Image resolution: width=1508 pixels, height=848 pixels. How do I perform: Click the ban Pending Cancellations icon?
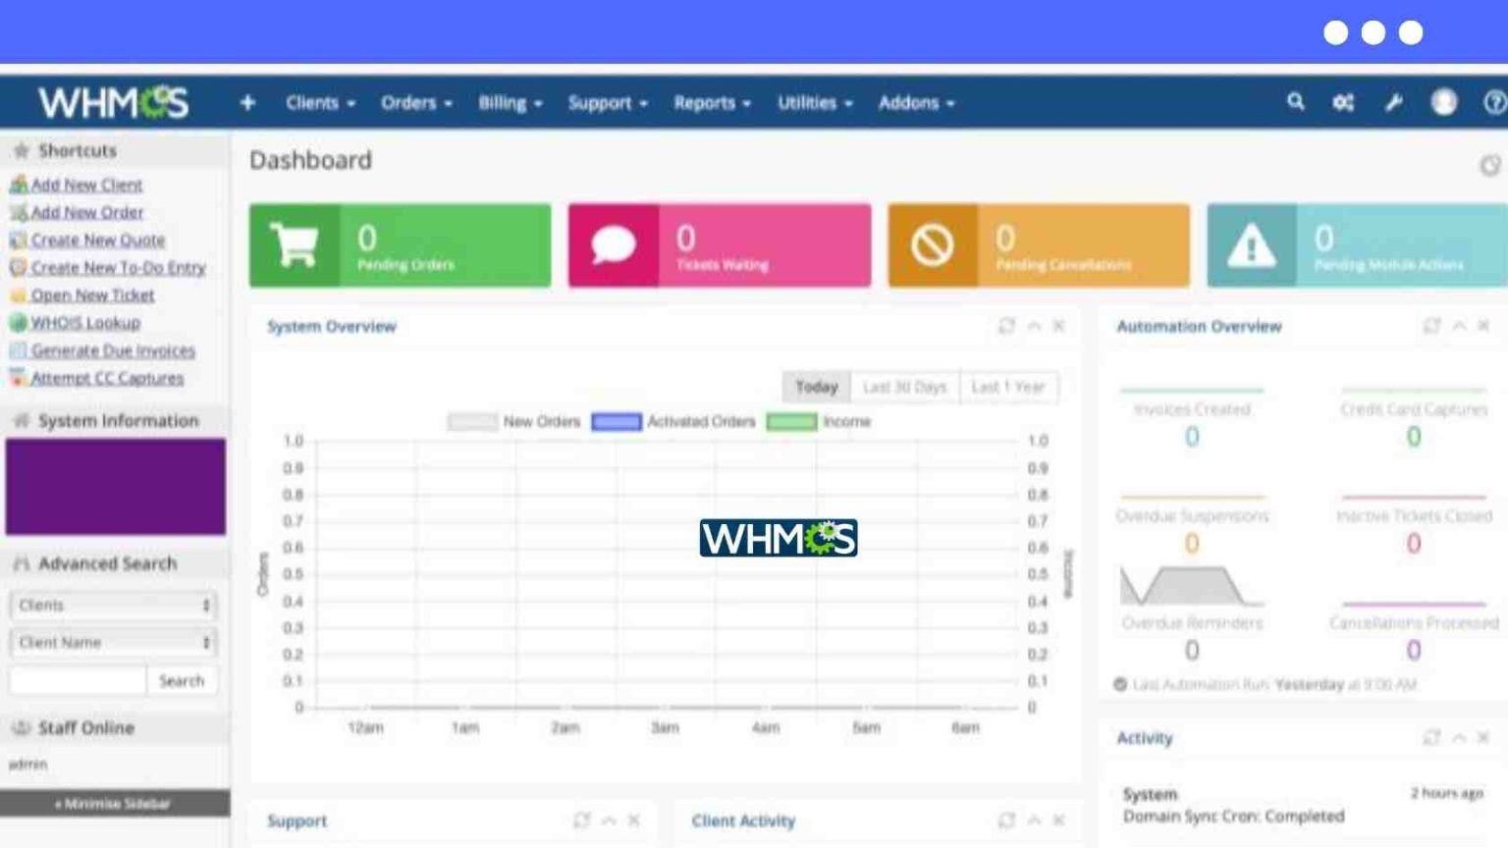pyautogui.click(x=932, y=245)
